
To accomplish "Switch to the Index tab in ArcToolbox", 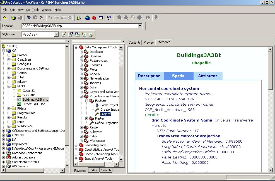I will [x=93, y=170].
